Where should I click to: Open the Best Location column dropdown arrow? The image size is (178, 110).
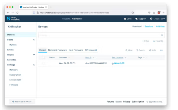(125, 58)
